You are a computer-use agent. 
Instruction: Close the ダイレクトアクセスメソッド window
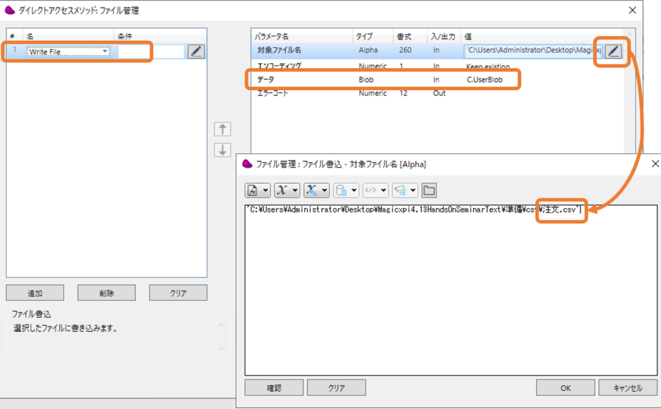[633, 10]
